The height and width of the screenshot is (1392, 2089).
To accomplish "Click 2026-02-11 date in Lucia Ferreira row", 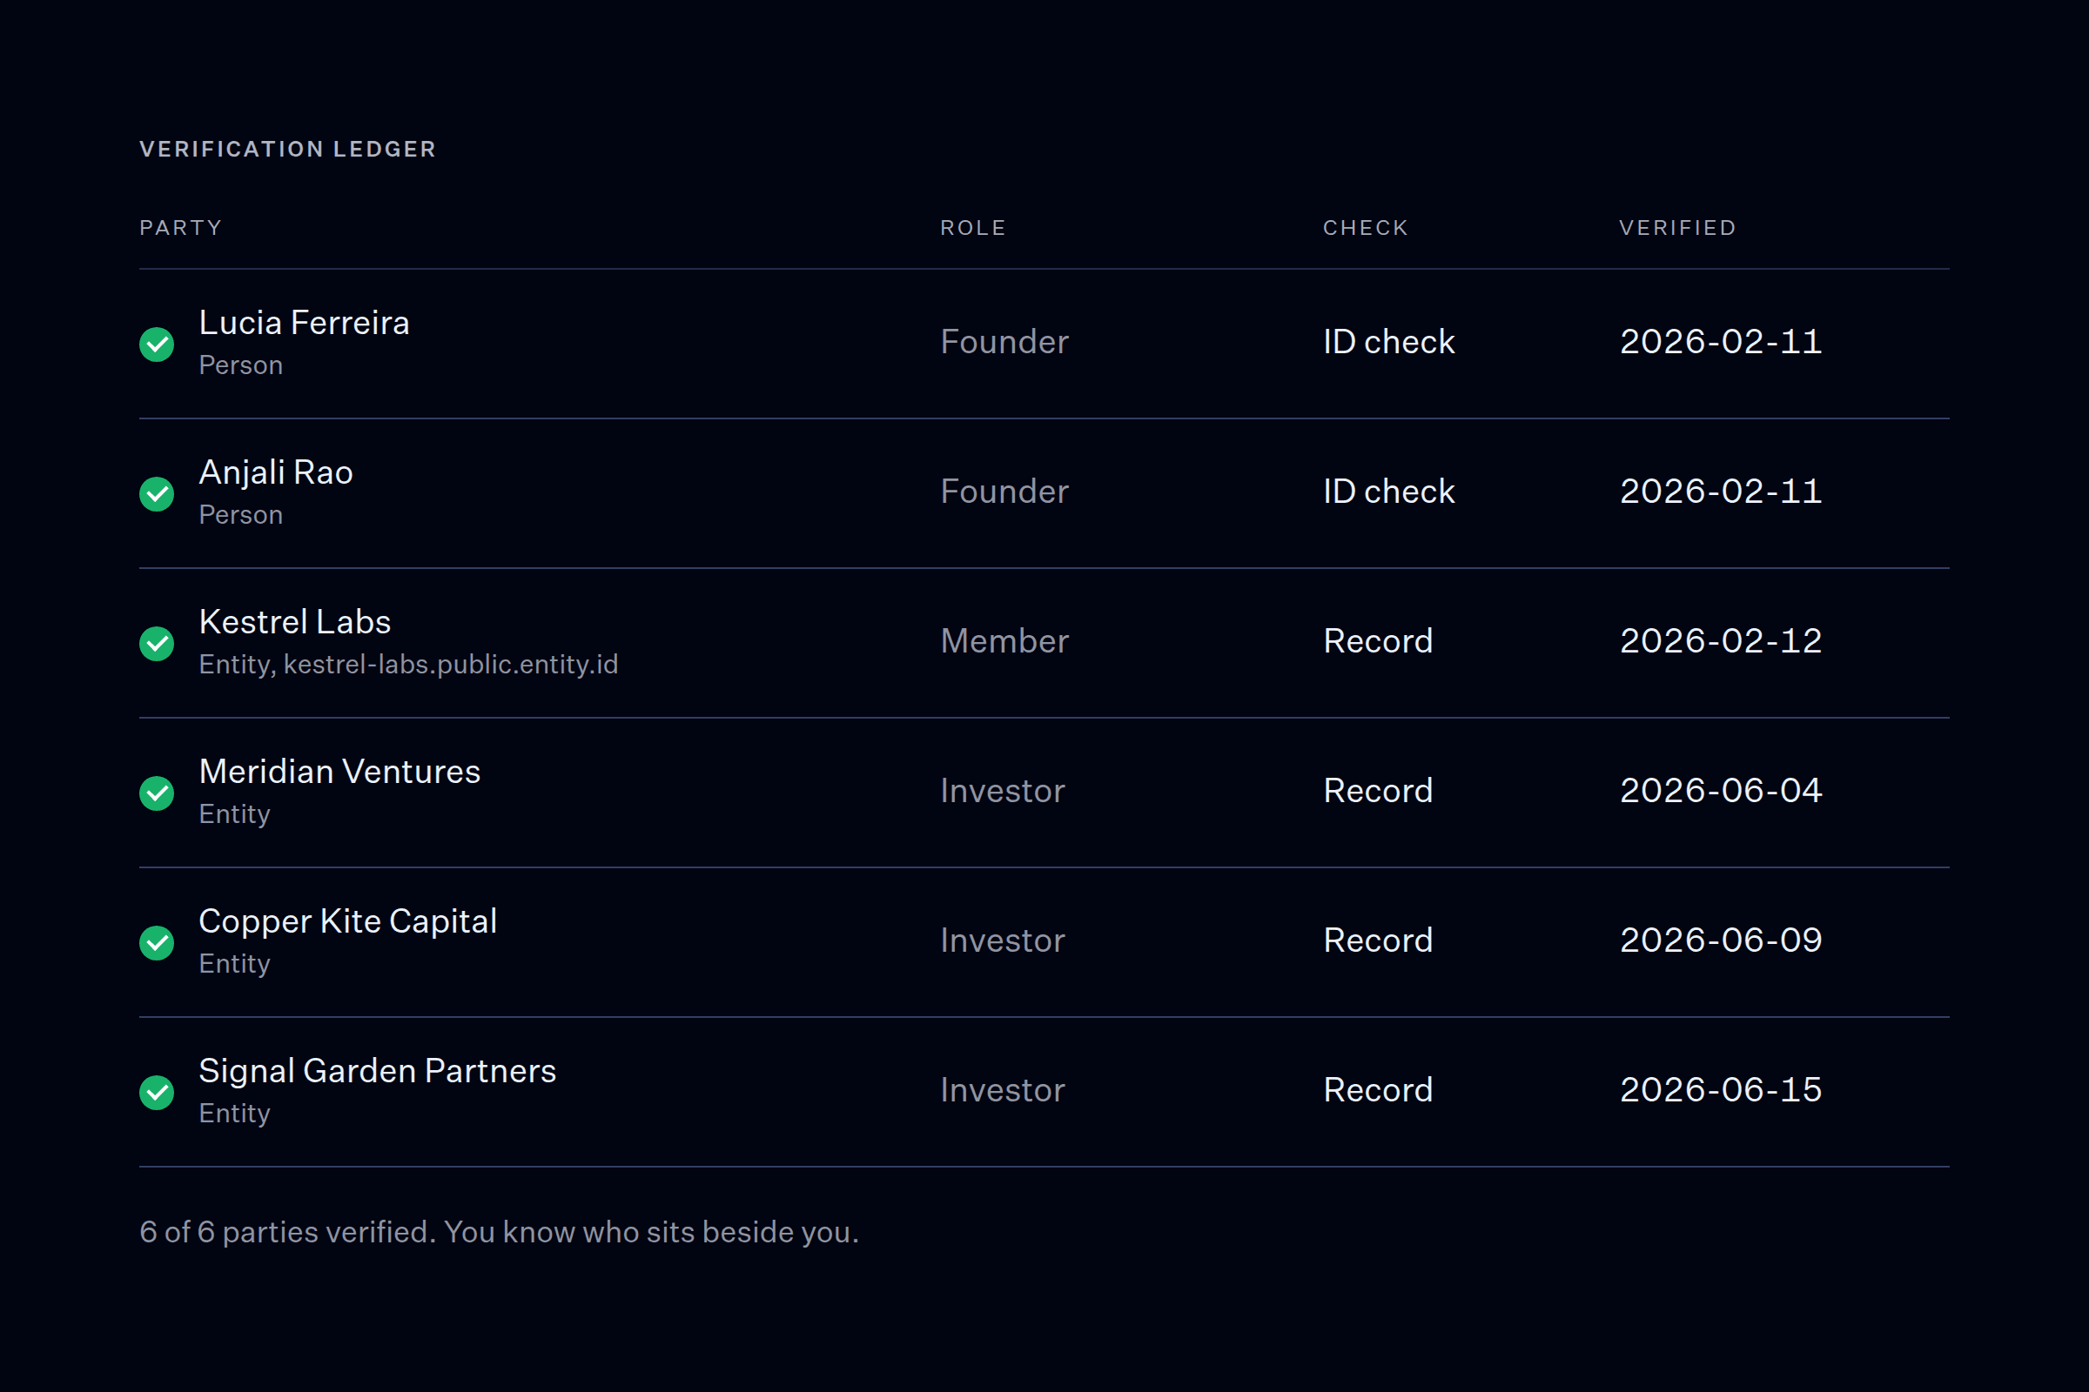I will point(1722,342).
